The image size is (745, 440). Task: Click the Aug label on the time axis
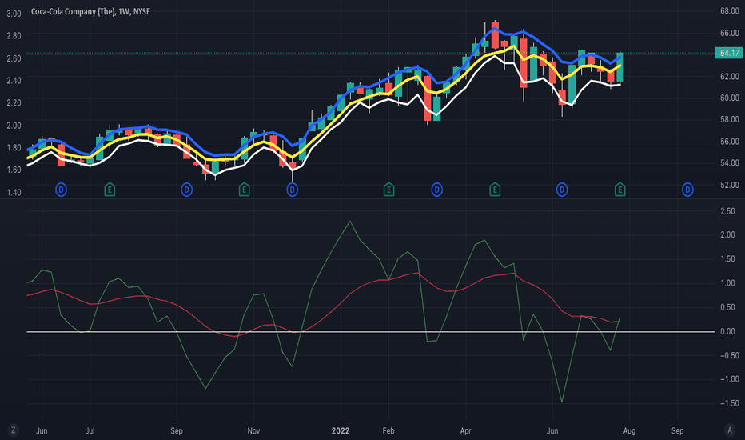coord(629,431)
